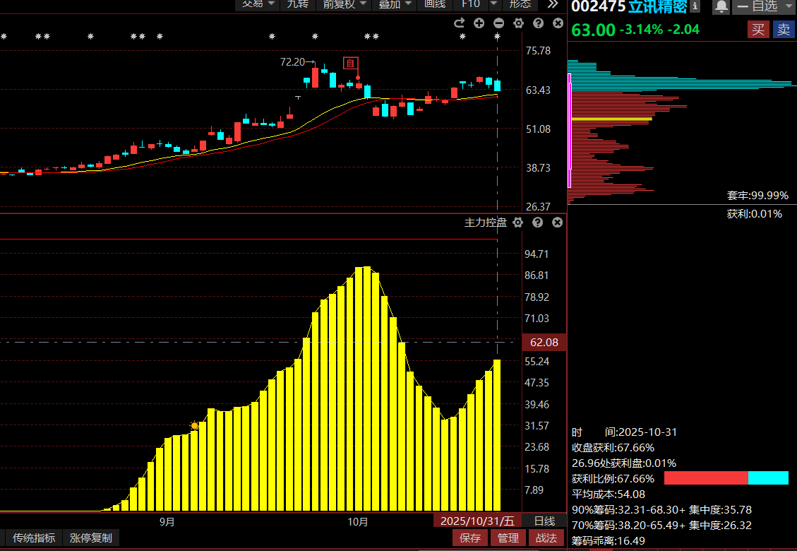Open the 叠加 dropdown menu
This screenshot has height=551, width=797.
pos(394,4)
